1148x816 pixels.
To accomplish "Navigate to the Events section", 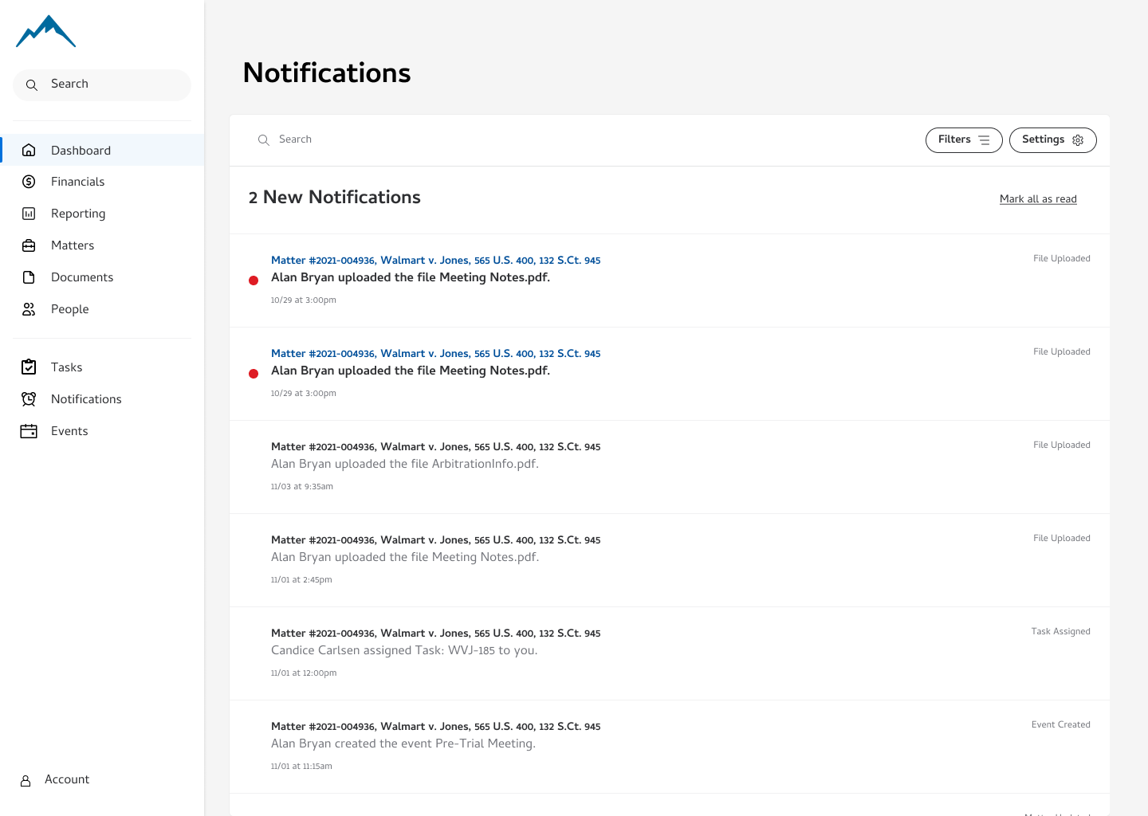I will [69, 430].
